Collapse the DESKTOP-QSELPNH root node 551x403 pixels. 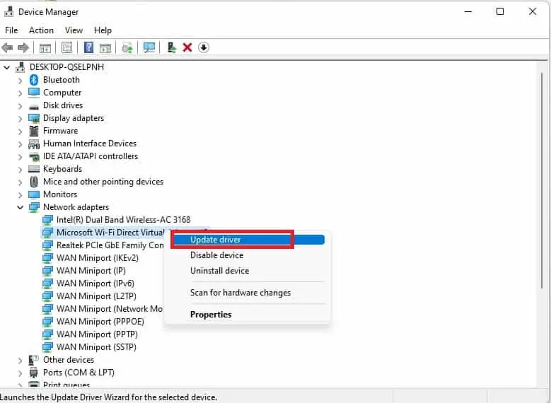6,67
